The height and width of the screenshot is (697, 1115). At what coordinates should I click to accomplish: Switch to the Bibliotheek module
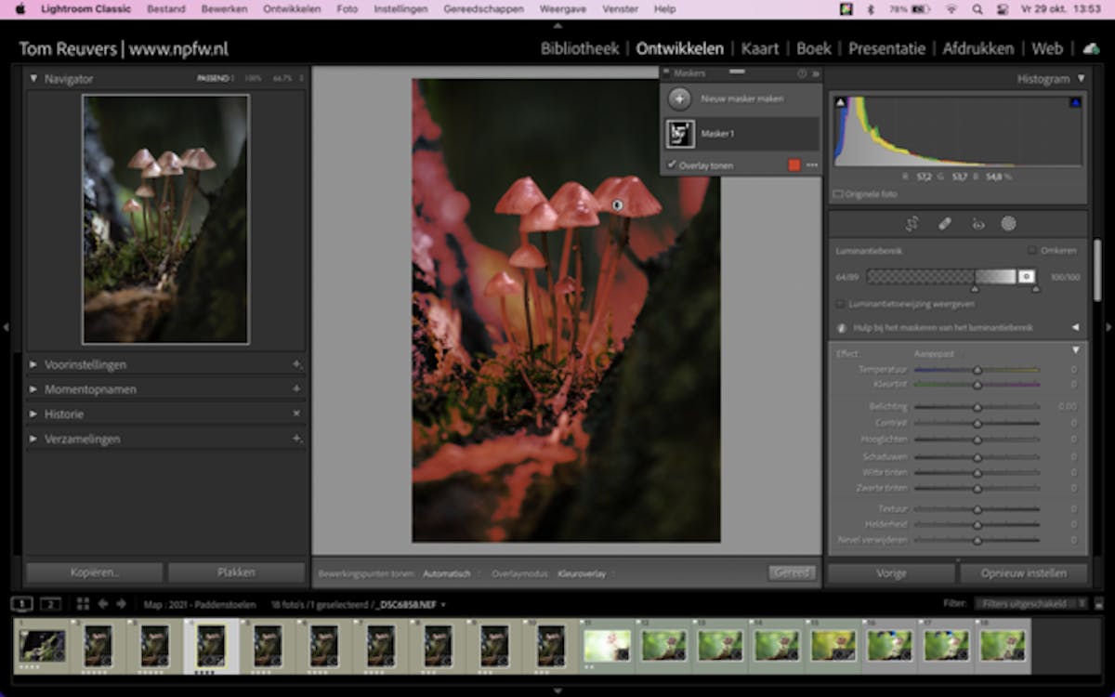[x=580, y=48]
